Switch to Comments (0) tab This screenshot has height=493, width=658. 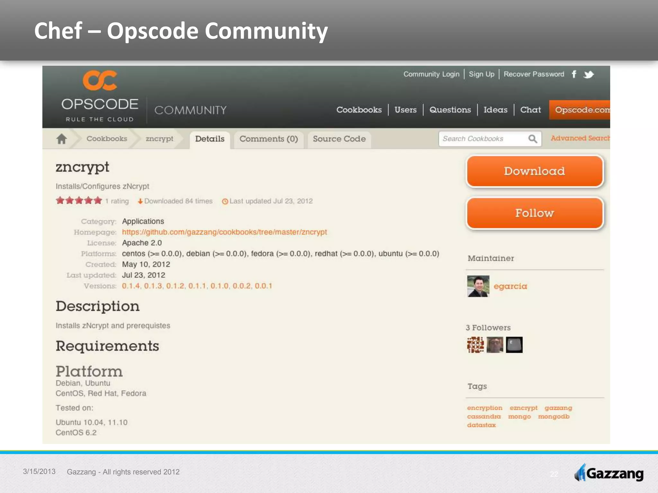coord(269,139)
